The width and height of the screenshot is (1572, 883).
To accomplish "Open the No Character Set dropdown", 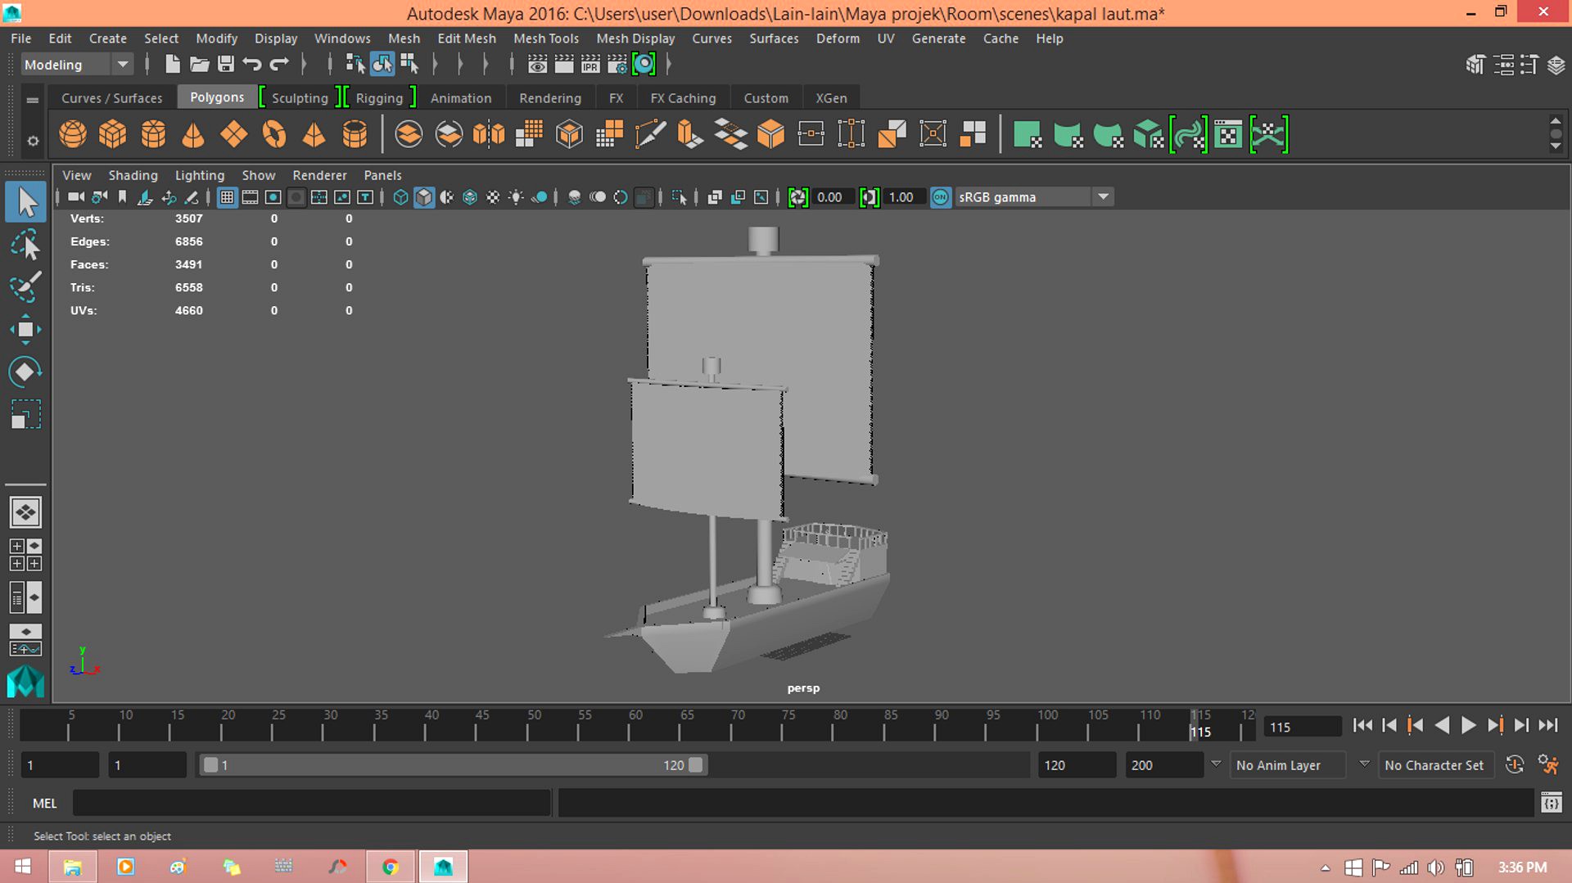I will tap(1436, 765).
